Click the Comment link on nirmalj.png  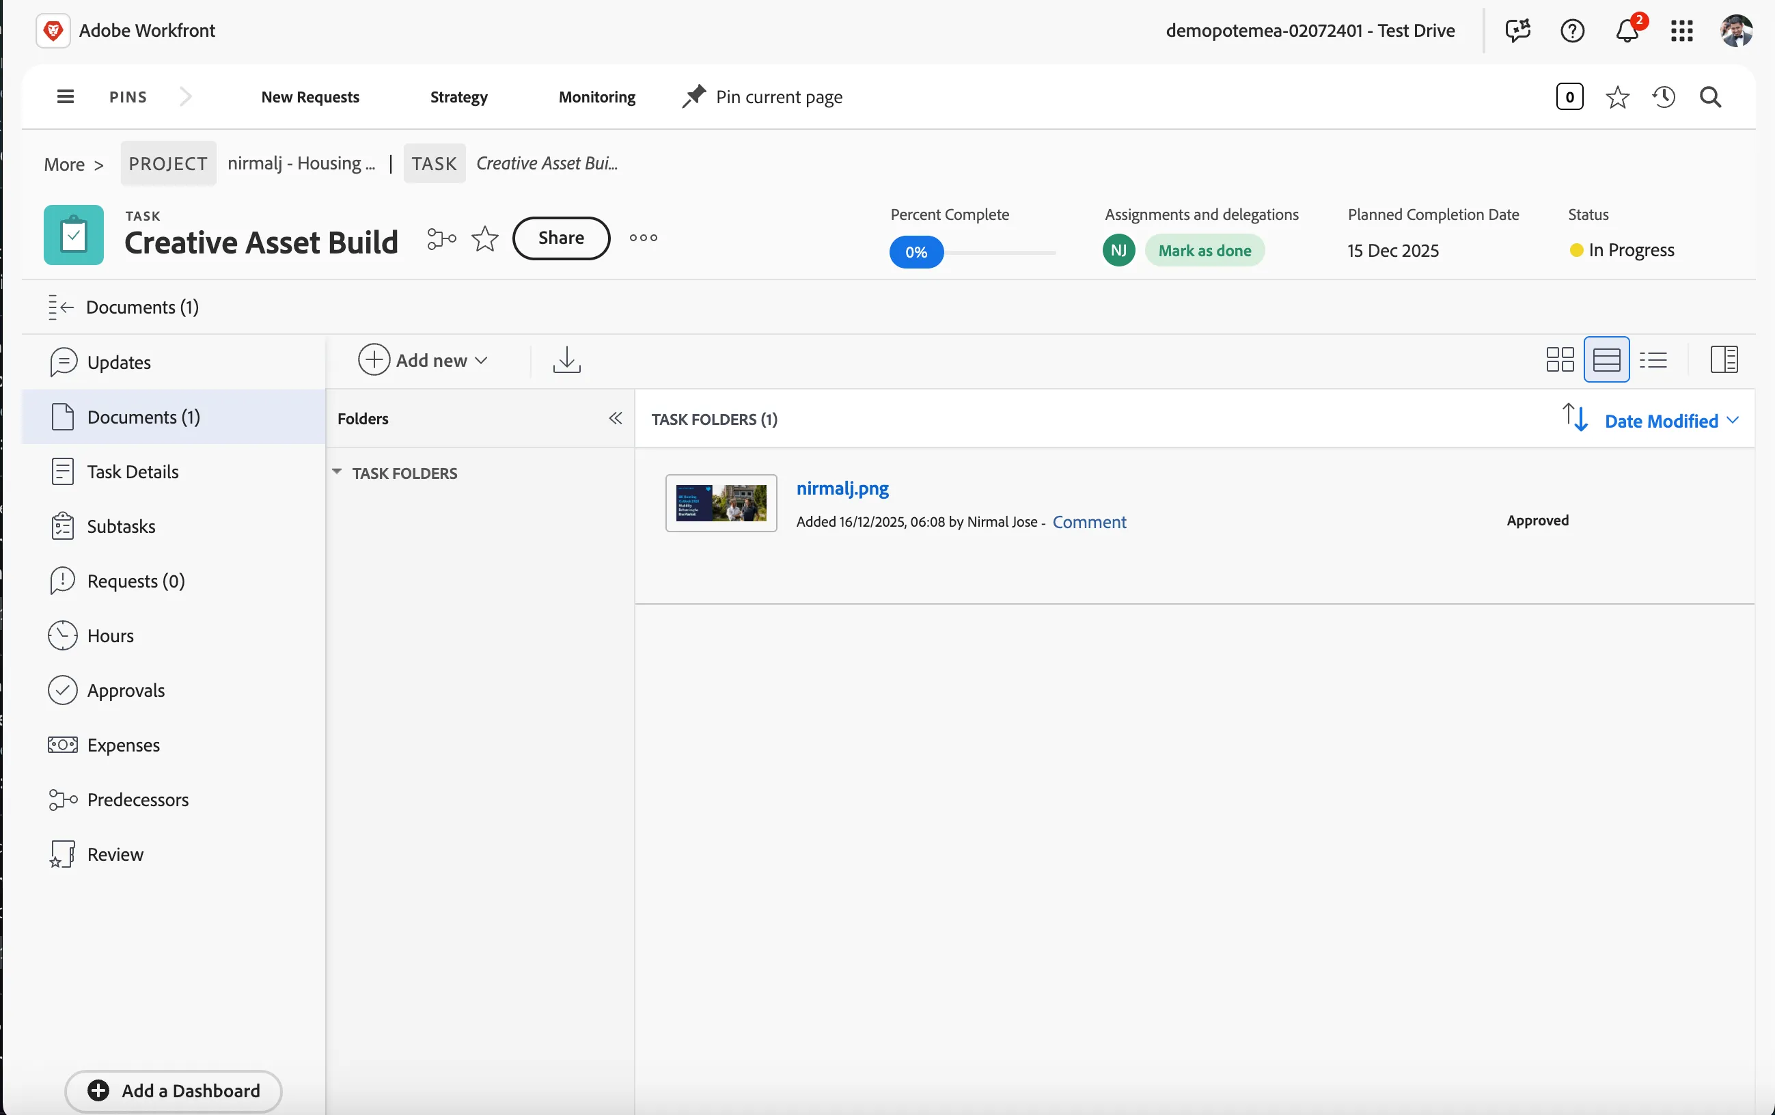[x=1089, y=523]
